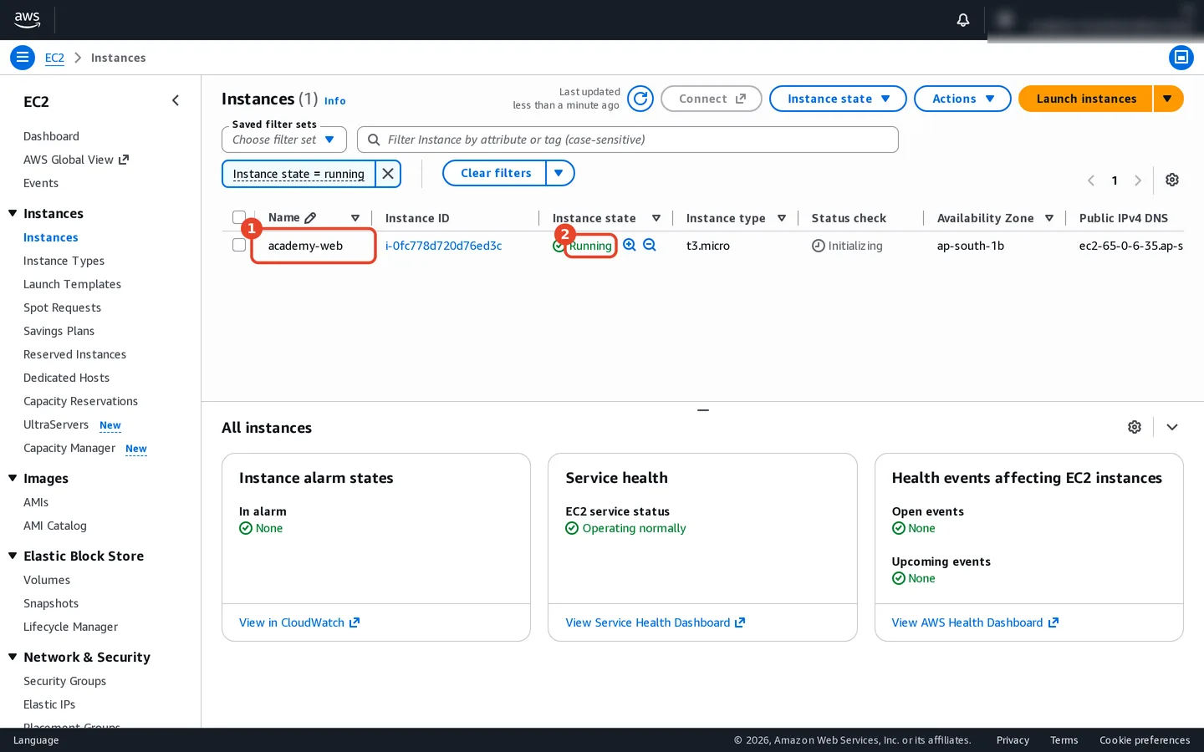This screenshot has width=1204, height=752.
Task: Open the Language selector in the footer
Action: pos(36,740)
